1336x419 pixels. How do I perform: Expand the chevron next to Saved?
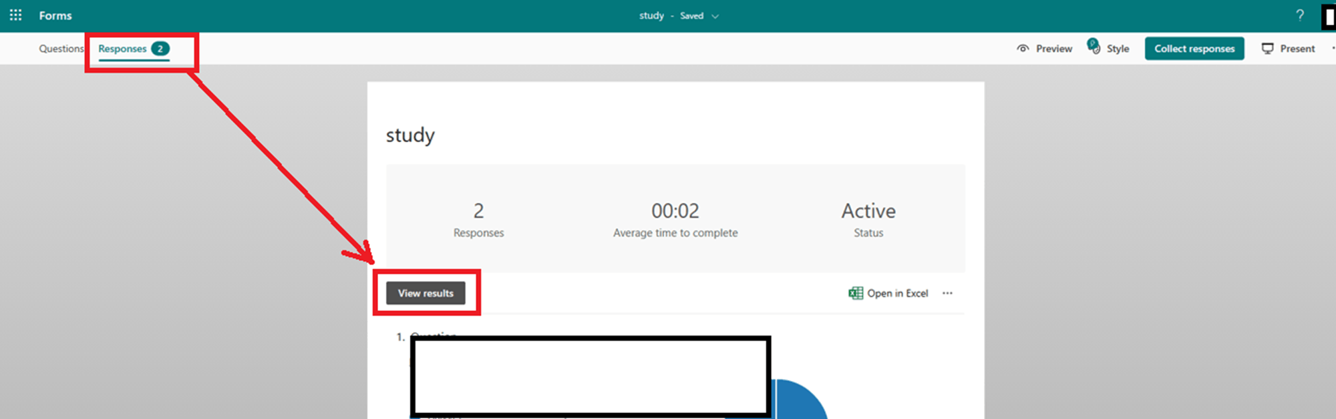coord(715,16)
